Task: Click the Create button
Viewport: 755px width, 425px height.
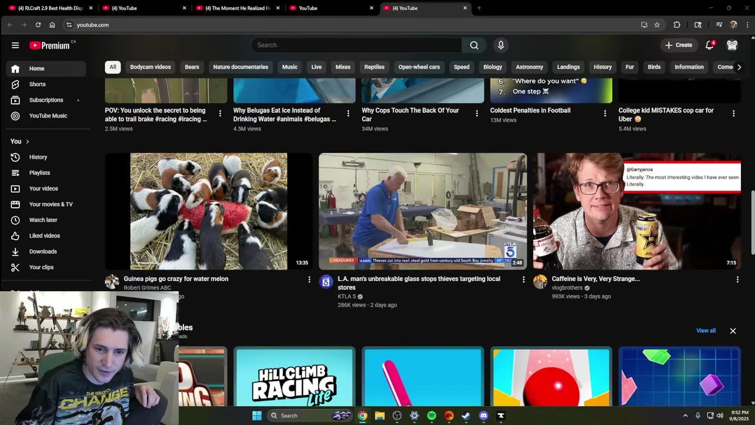Action: point(678,45)
